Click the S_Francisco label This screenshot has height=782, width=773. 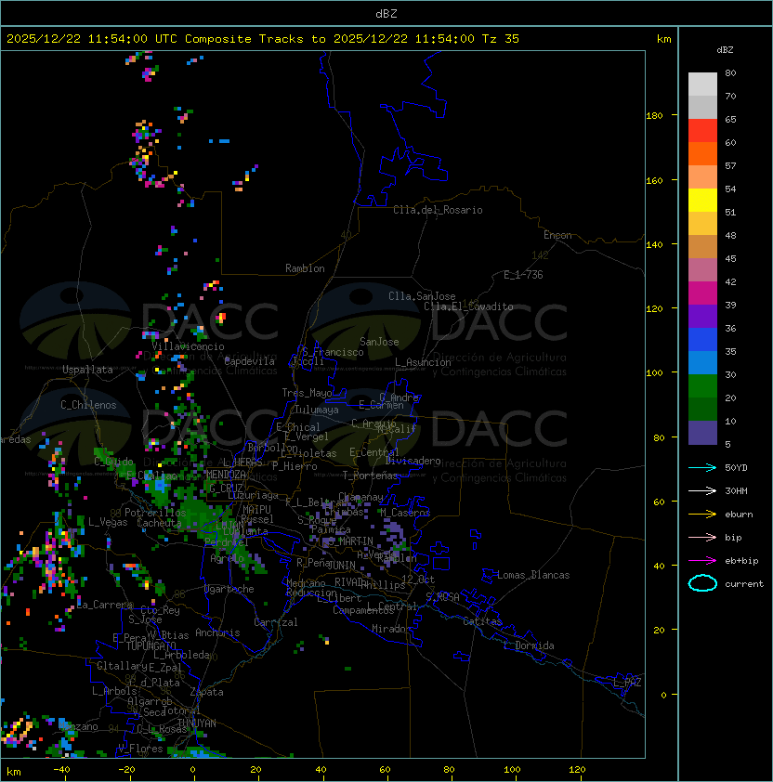coord(333,352)
